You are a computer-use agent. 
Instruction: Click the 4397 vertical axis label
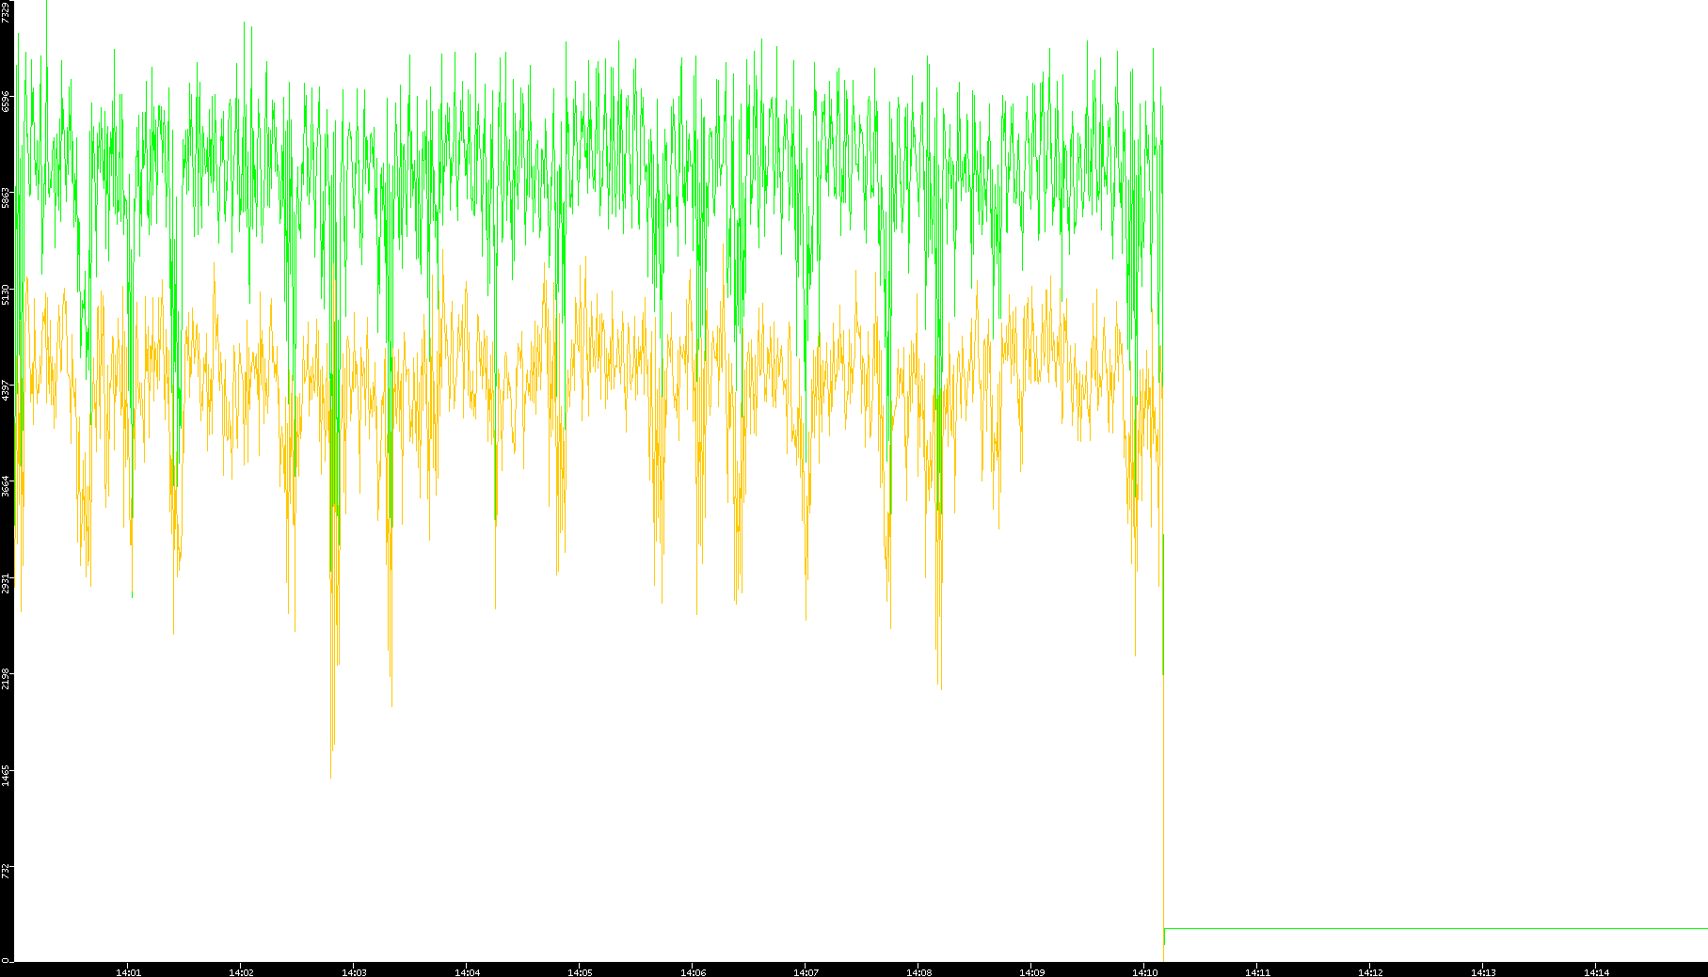[x=7, y=390]
